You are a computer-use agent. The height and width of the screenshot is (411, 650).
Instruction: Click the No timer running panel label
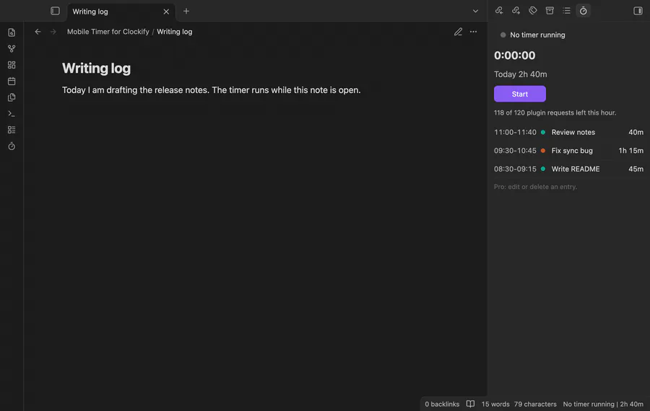pos(537,35)
